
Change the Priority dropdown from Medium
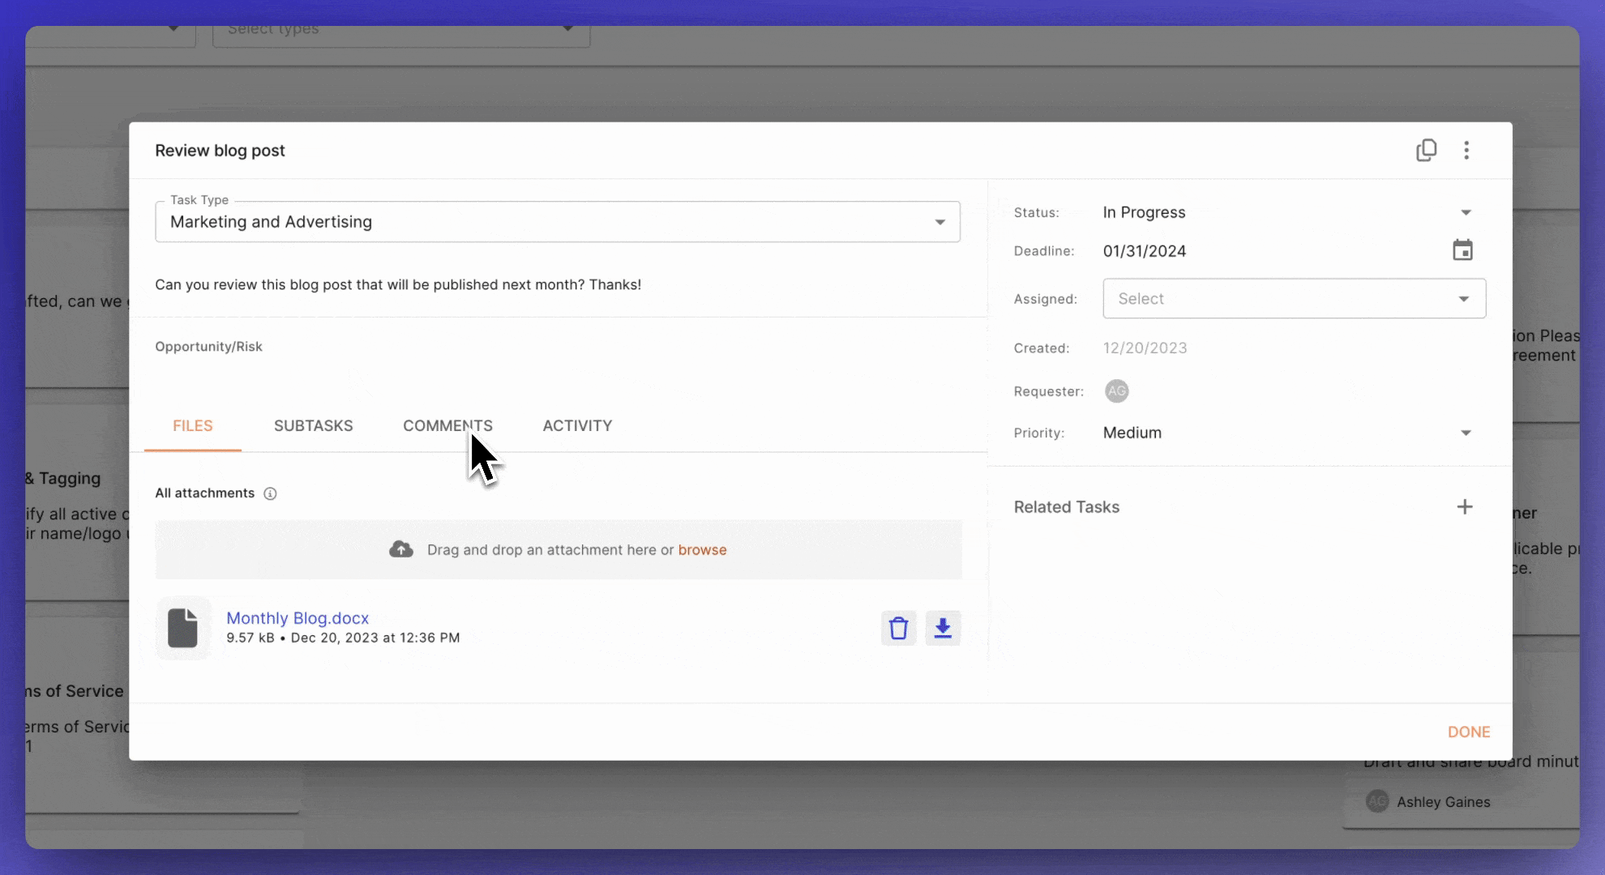1287,433
